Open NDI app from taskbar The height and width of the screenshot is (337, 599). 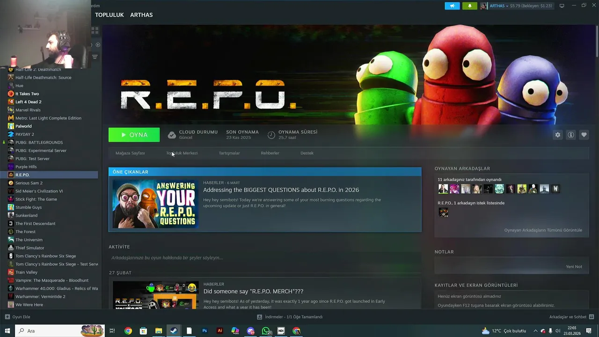[x=281, y=331]
